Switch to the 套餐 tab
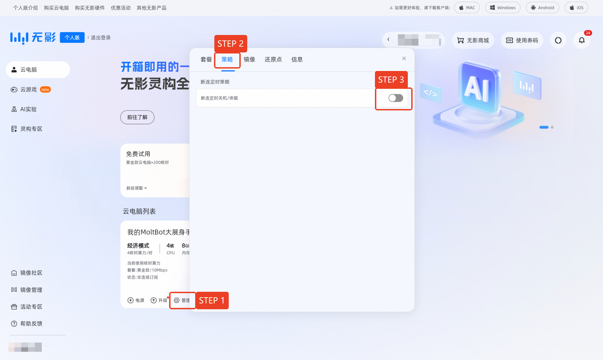The width and height of the screenshot is (603, 360). 206,60
